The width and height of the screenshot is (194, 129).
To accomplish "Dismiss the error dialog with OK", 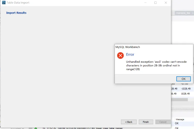I will (x=183, y=79).
